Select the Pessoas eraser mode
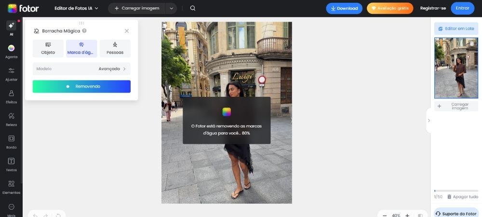The height and width of the screenshot is (217, 482). [115, 49]
